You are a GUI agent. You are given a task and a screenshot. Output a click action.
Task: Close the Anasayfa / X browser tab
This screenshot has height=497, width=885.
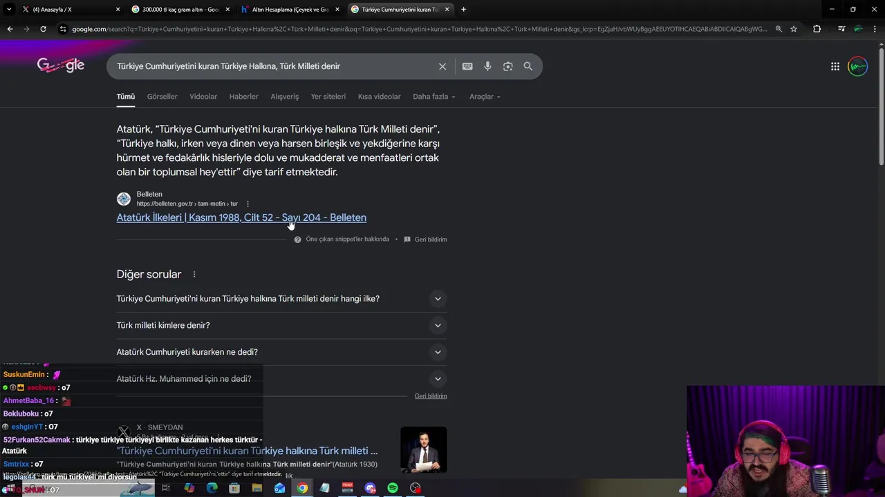tap(118, 10)
